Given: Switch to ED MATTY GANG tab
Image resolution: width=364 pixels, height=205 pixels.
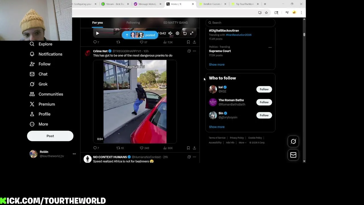Looking at the screenshot, I should [x=175, y=22].
